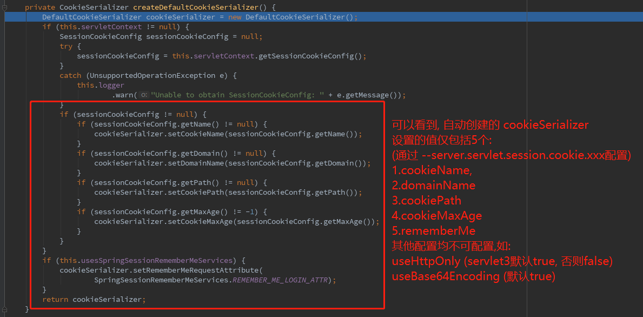Click the getPath() != null condition line
Image resolution: width=643 pixels, height=317 pixels.
click(x=173, y=182)
